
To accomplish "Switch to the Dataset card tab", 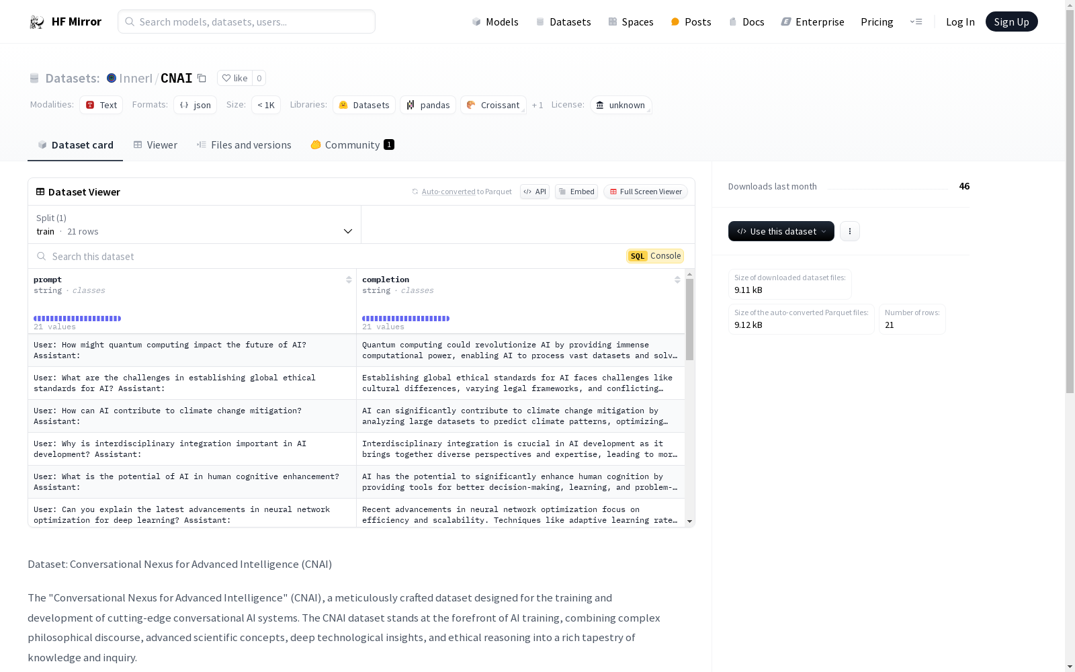I will click(x=75, y=145).
